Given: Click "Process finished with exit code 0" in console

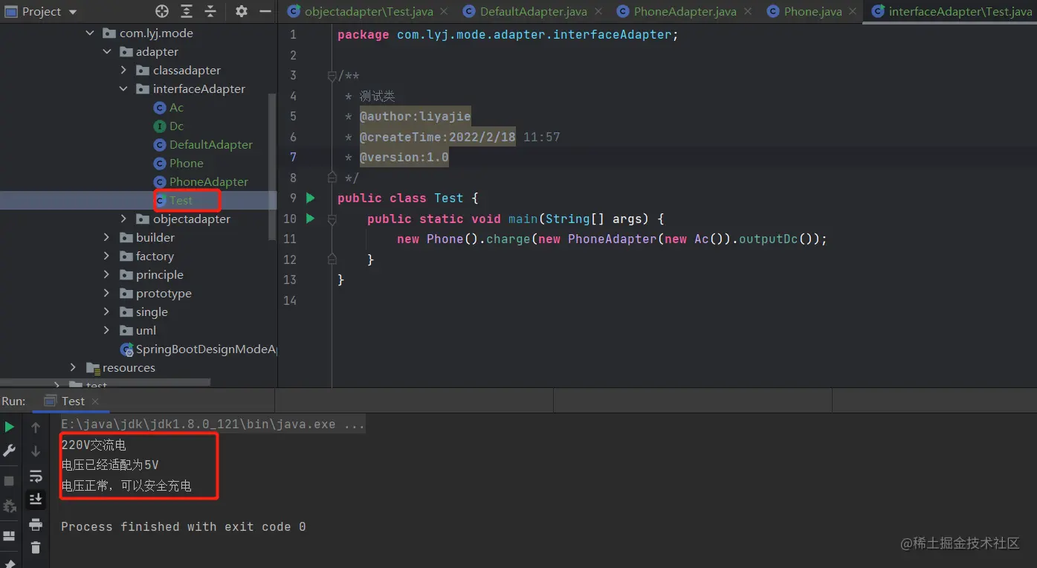Looking at the screenshot, I should point(184,526).
